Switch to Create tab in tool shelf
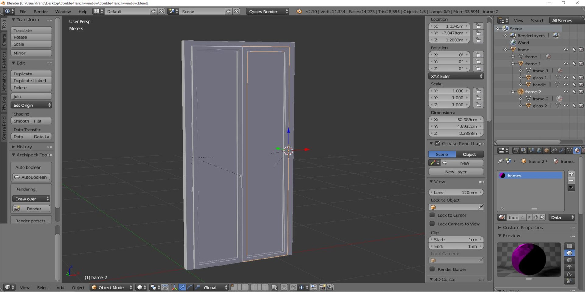585x292 pixels. coord(4,40)
